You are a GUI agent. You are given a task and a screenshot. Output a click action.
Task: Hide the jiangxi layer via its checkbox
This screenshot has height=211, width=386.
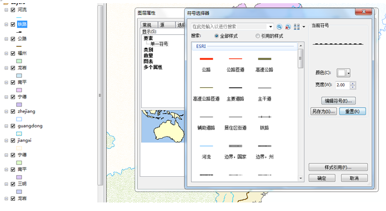point(13,140)
